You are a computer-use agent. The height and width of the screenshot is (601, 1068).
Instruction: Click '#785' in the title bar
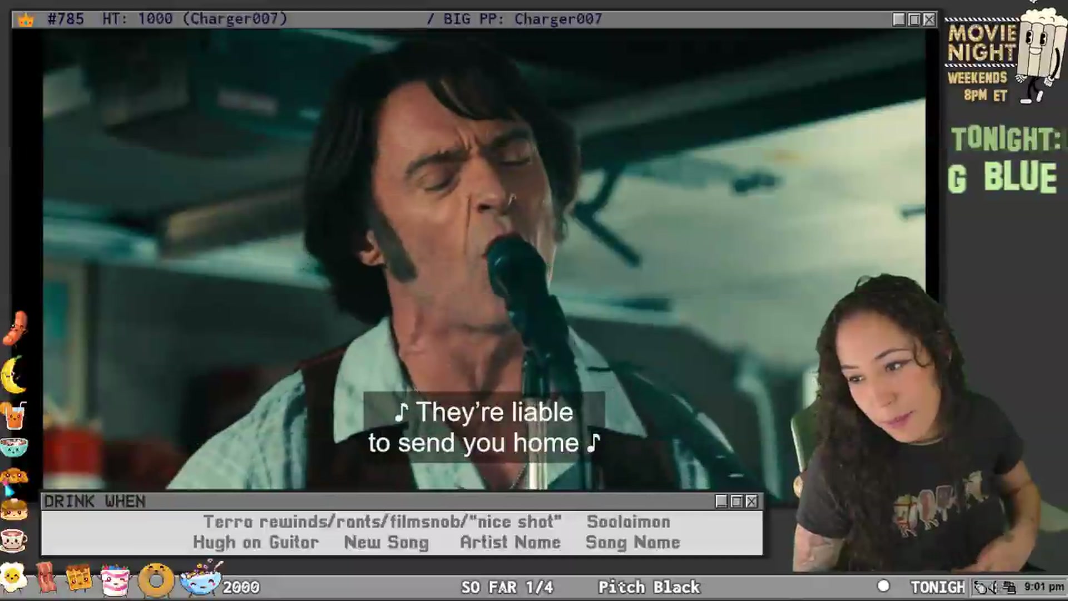tap(66, 19)
